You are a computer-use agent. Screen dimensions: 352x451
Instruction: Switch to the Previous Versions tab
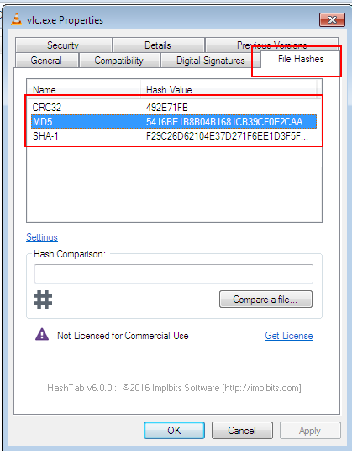click(271, 45)
